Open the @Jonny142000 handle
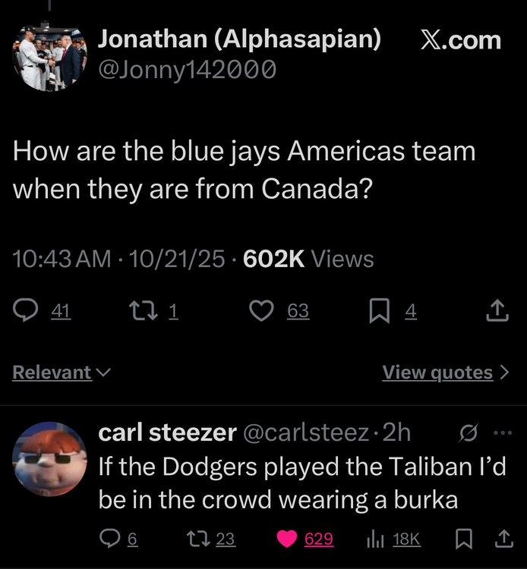The height and width of the screenshot is (569, 527). pyautogui.click(x=188, y=71)
